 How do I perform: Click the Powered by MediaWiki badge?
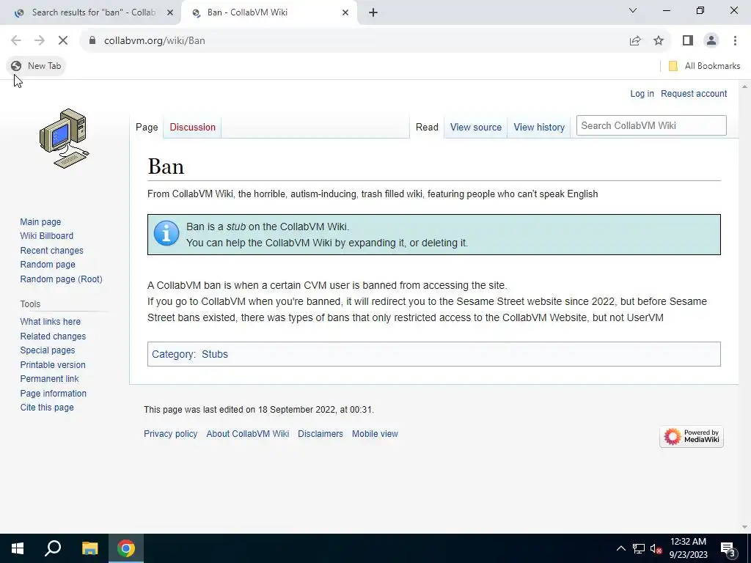click(691, 437)
